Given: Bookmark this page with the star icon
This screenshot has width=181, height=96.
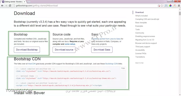Looking at the screenshot, I should pyautogui.click(x=162, y=6).
